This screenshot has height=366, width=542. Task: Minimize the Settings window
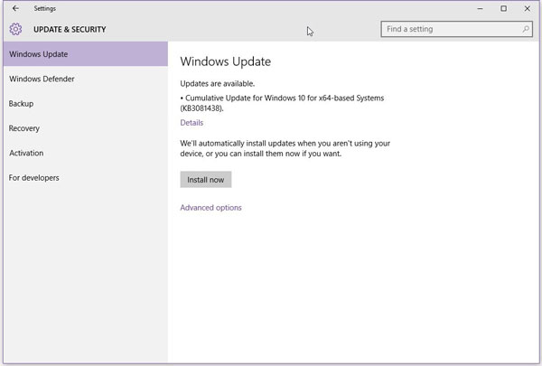(481, 8)
